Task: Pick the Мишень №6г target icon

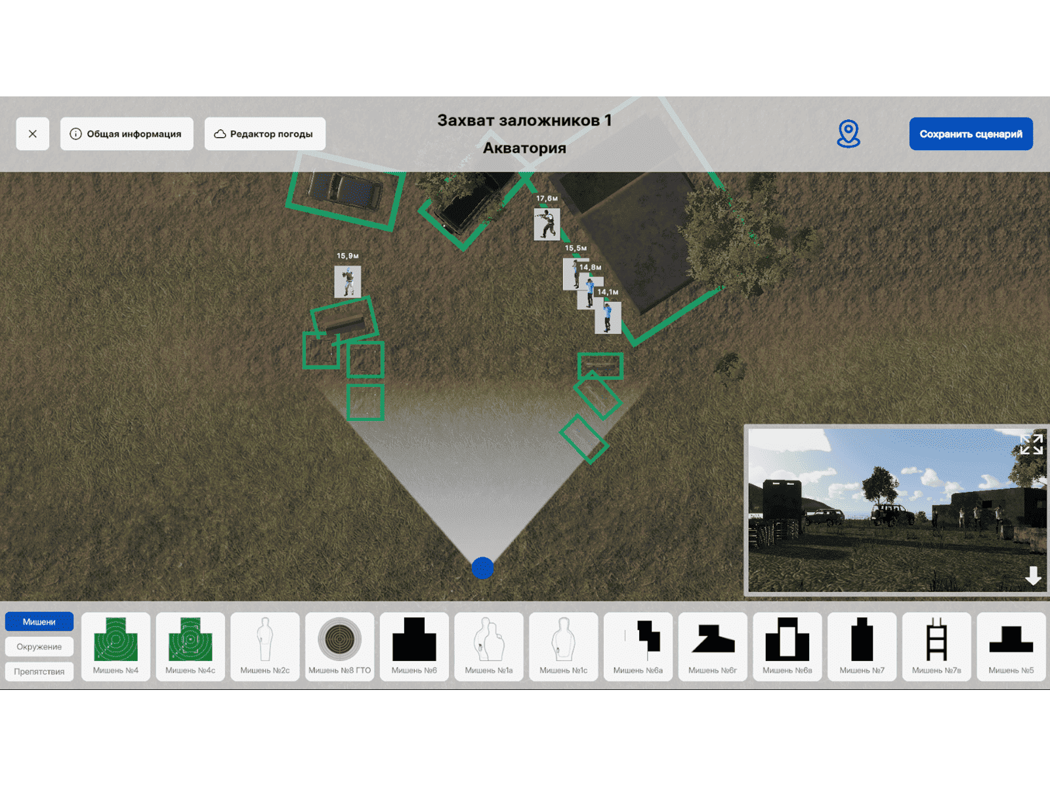Action: [712, 646]
